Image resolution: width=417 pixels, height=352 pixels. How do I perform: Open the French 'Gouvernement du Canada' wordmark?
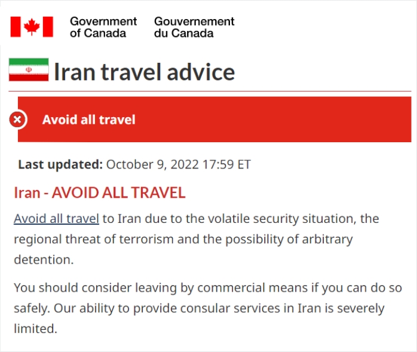(x=194, y=27)
